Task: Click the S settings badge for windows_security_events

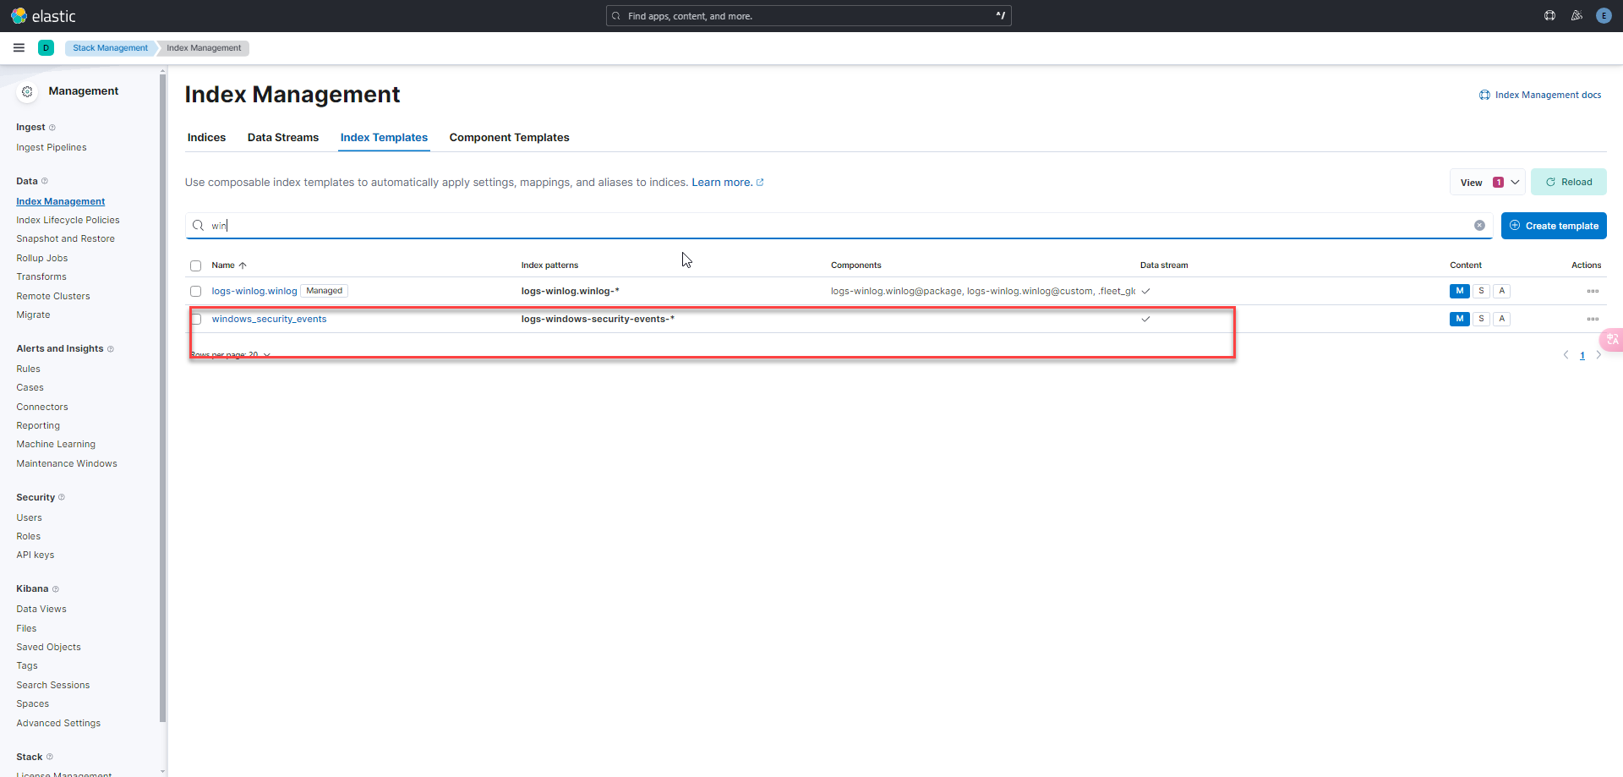Action: (1481, 319)
